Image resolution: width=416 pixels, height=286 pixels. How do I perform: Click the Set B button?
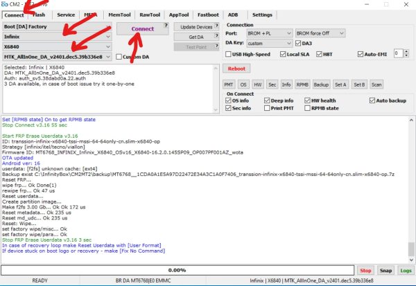[x=359, y=84]
